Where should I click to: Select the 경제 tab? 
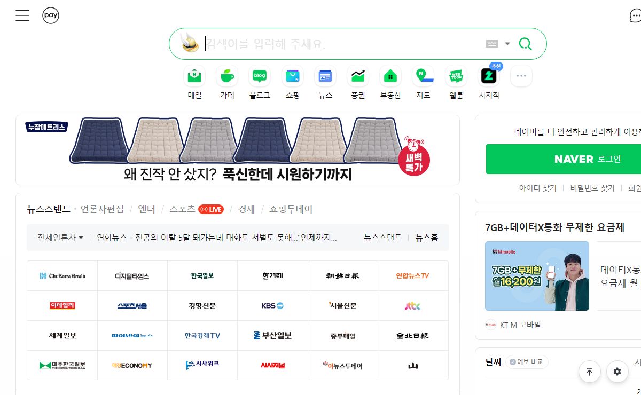tap(246, 209)
